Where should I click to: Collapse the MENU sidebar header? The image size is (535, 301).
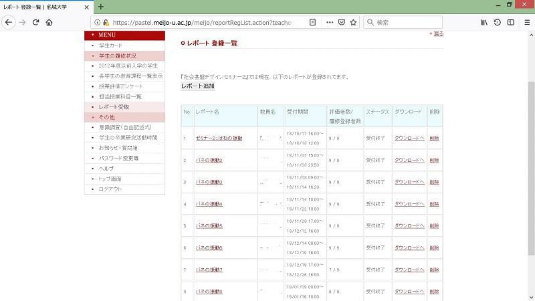124,35
